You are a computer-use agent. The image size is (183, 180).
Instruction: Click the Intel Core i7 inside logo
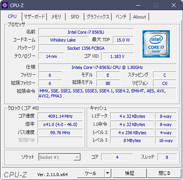pyautogui.click(x=156, y=44)
